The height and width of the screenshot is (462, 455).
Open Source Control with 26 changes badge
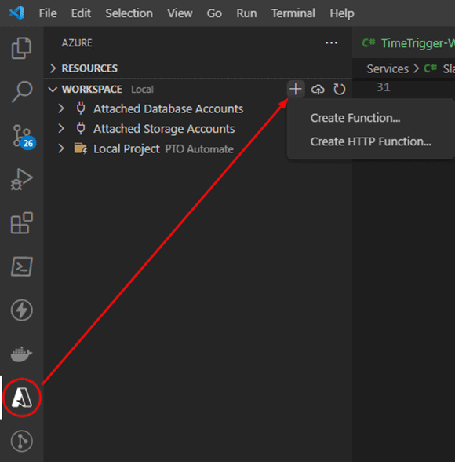(x=23, y=137)
